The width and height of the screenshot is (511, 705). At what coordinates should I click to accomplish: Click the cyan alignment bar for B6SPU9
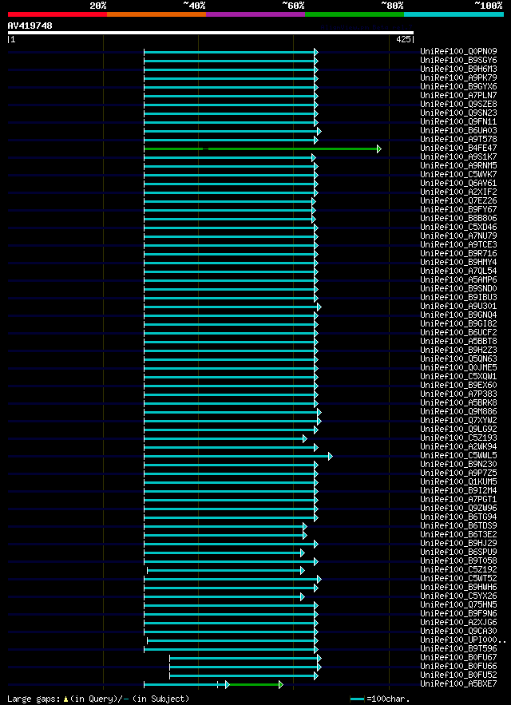[222, 553]
